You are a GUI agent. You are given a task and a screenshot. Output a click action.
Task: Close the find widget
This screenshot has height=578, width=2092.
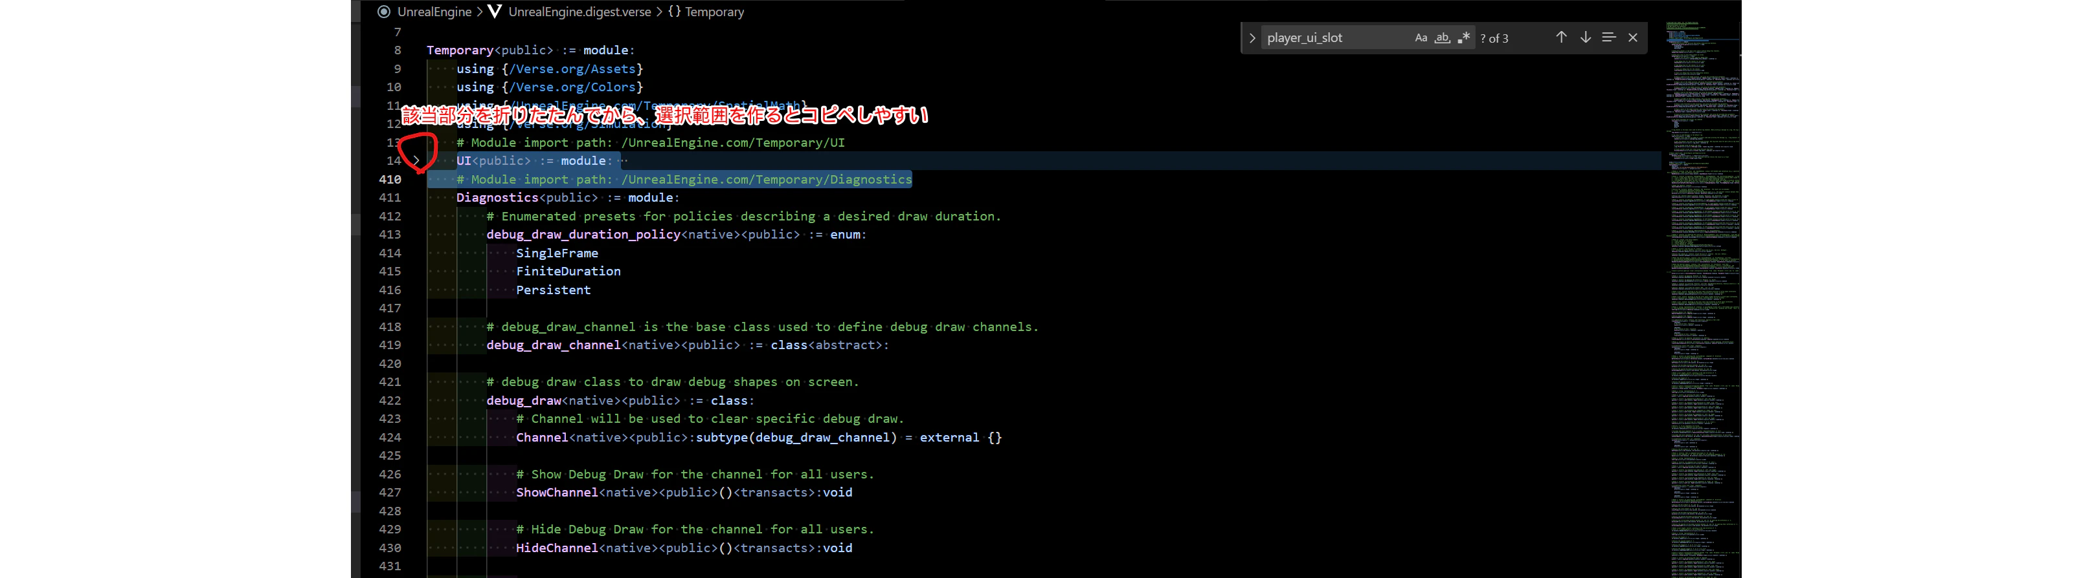(x=1633, y=37)
